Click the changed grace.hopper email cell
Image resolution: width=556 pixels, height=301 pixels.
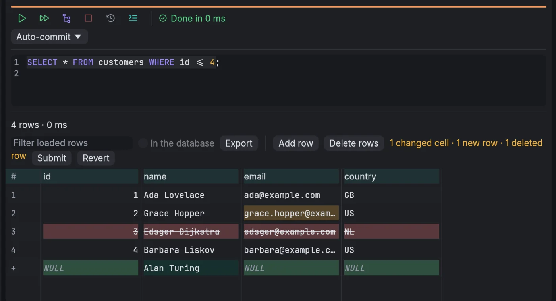(x=291, y=213)
